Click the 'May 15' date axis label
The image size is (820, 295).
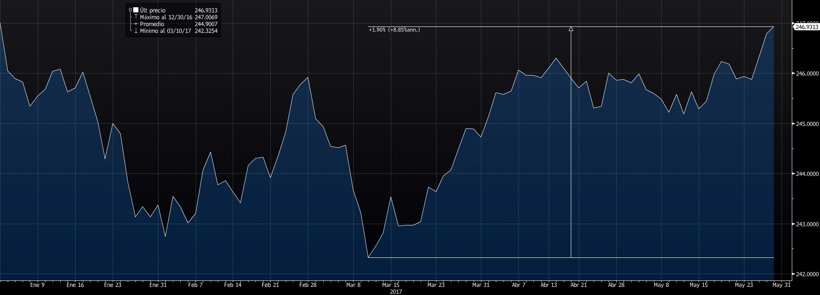pyautogui.click(x=699, y=285)
